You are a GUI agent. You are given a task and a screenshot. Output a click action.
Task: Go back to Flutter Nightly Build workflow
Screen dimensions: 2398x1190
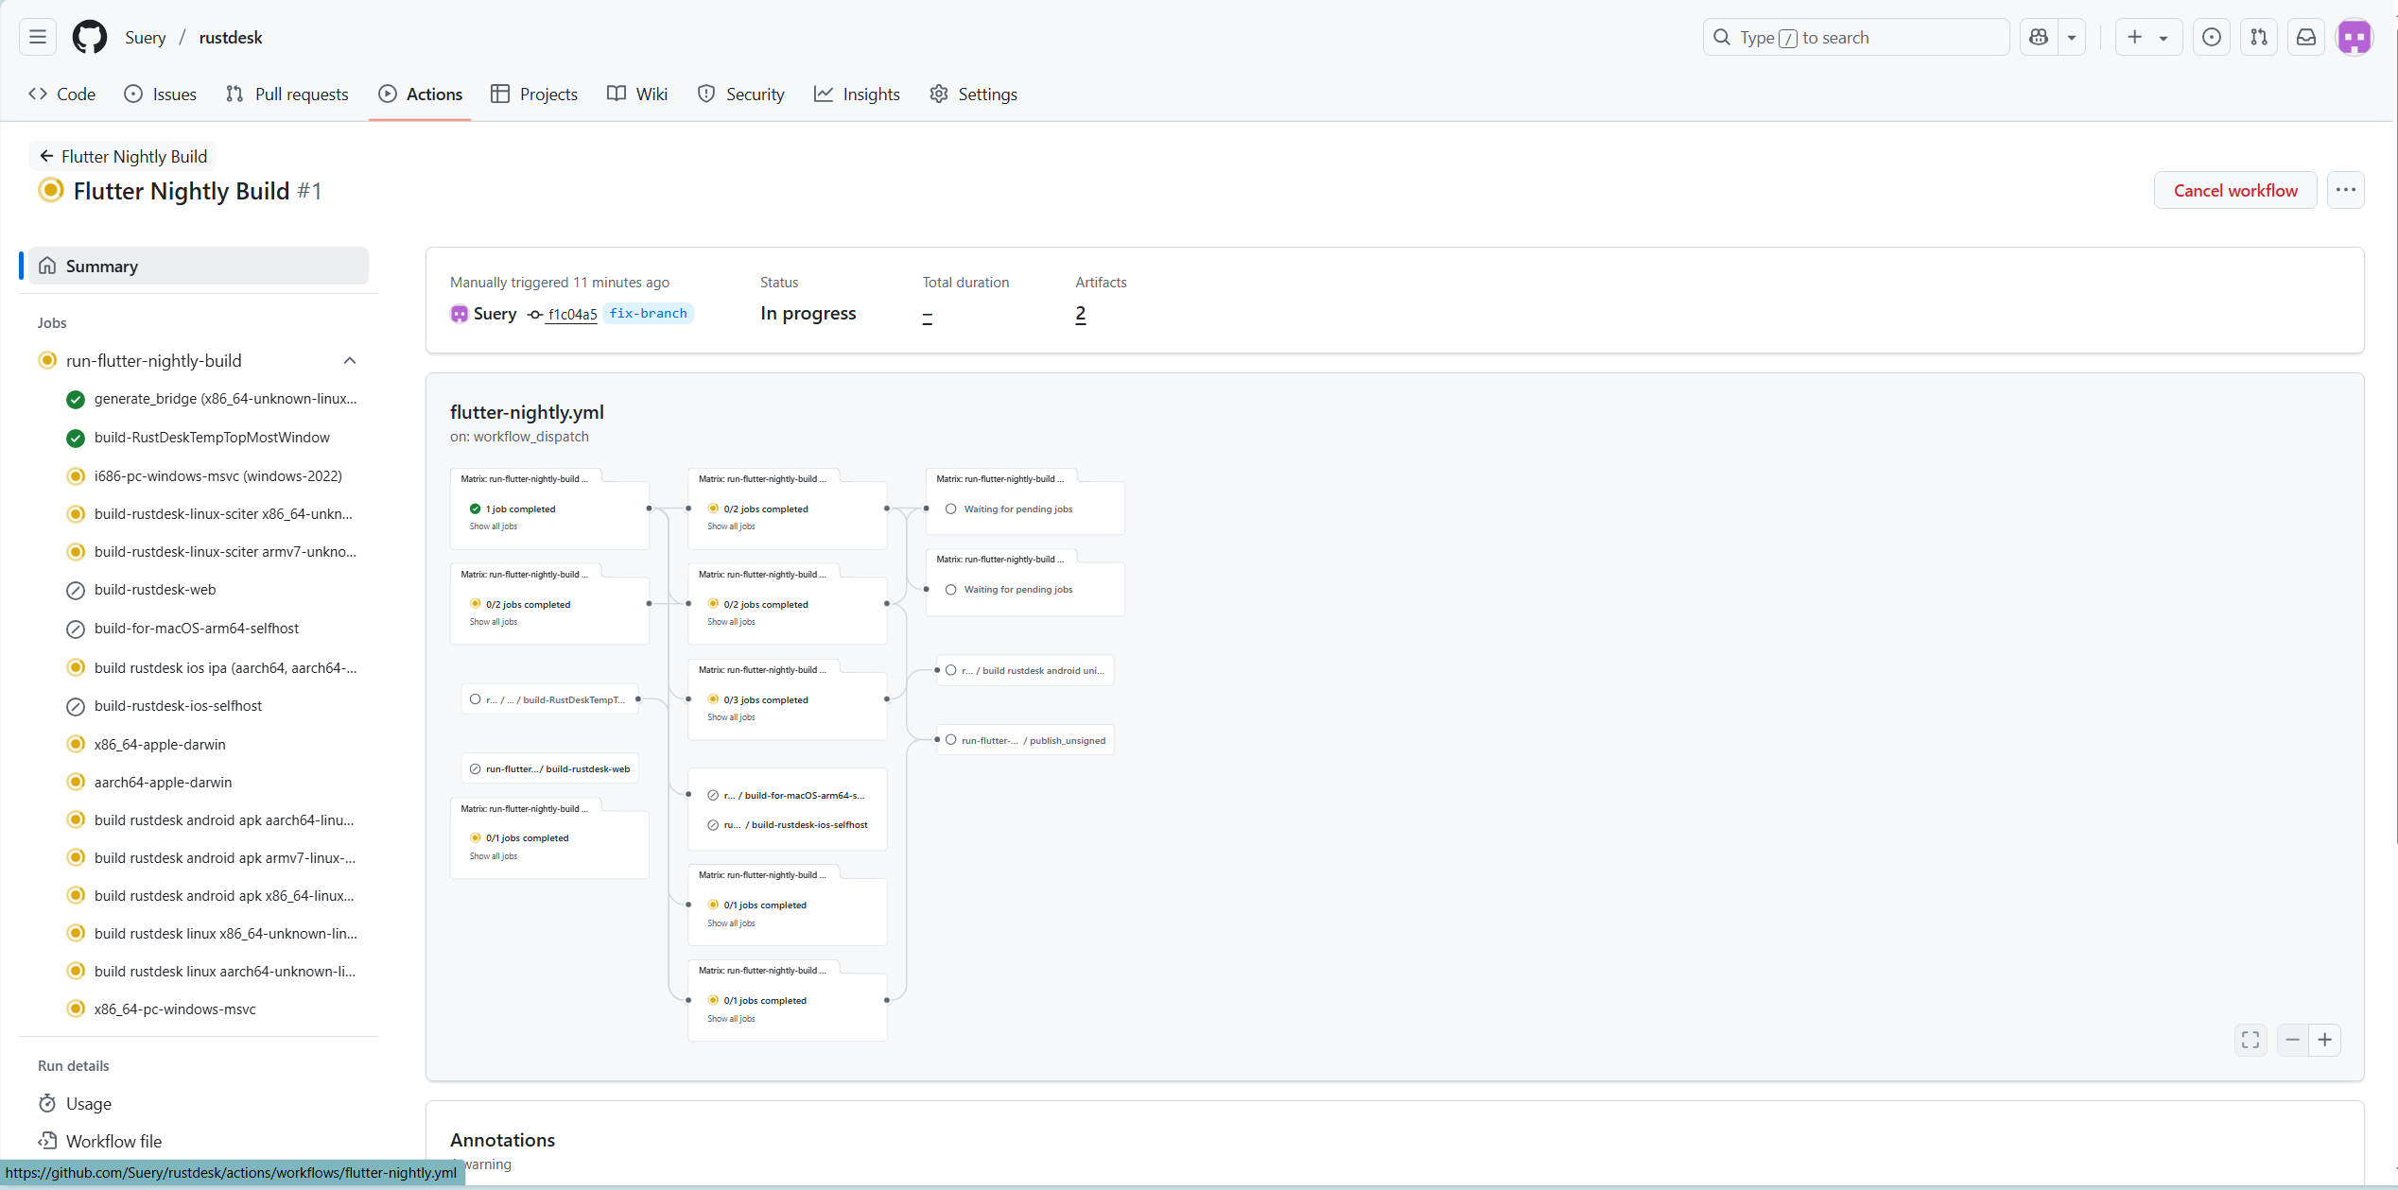pyautogui.click(x=124, y=156)
